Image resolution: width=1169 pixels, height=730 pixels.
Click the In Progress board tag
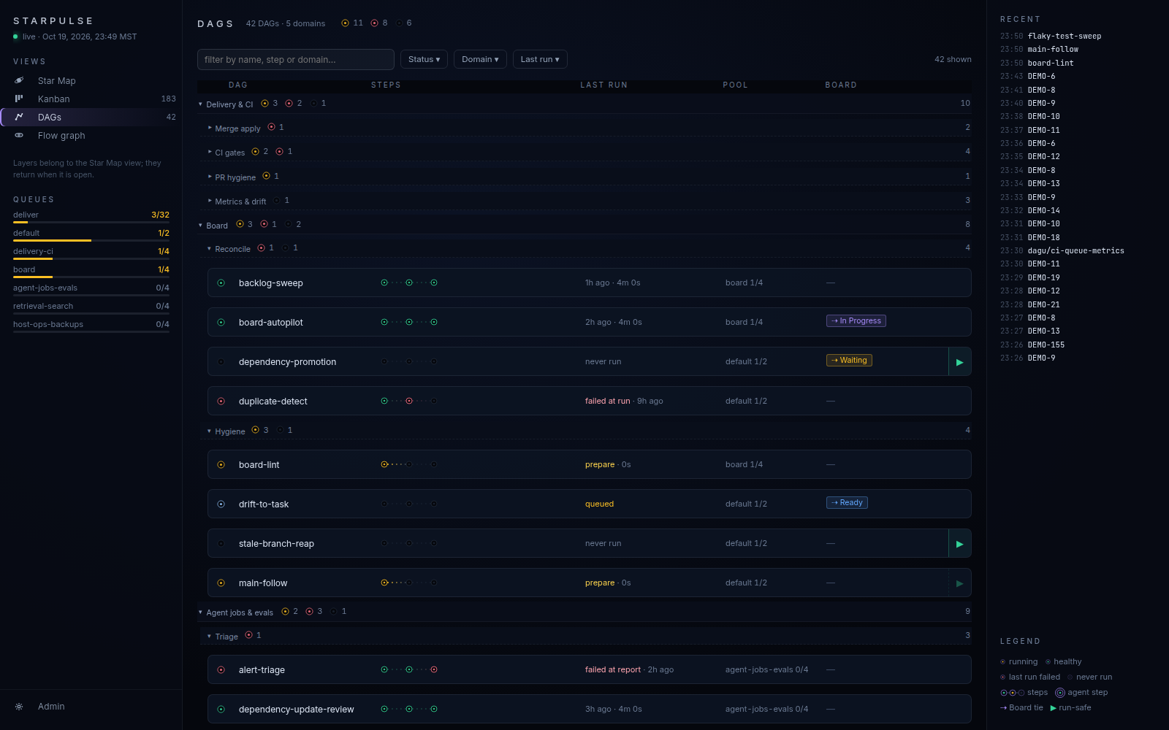pos(856,321)
